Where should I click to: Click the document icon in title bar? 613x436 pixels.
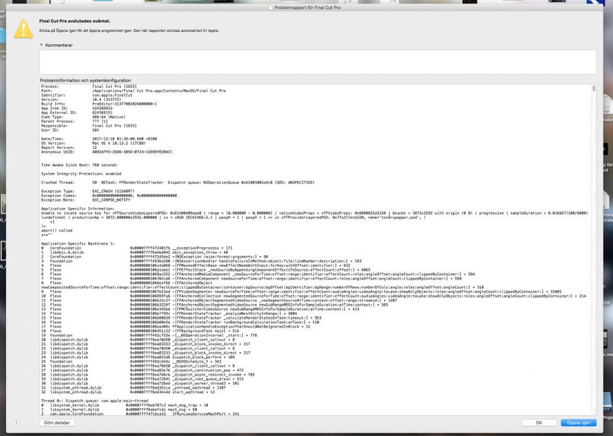tap(273, 7)
